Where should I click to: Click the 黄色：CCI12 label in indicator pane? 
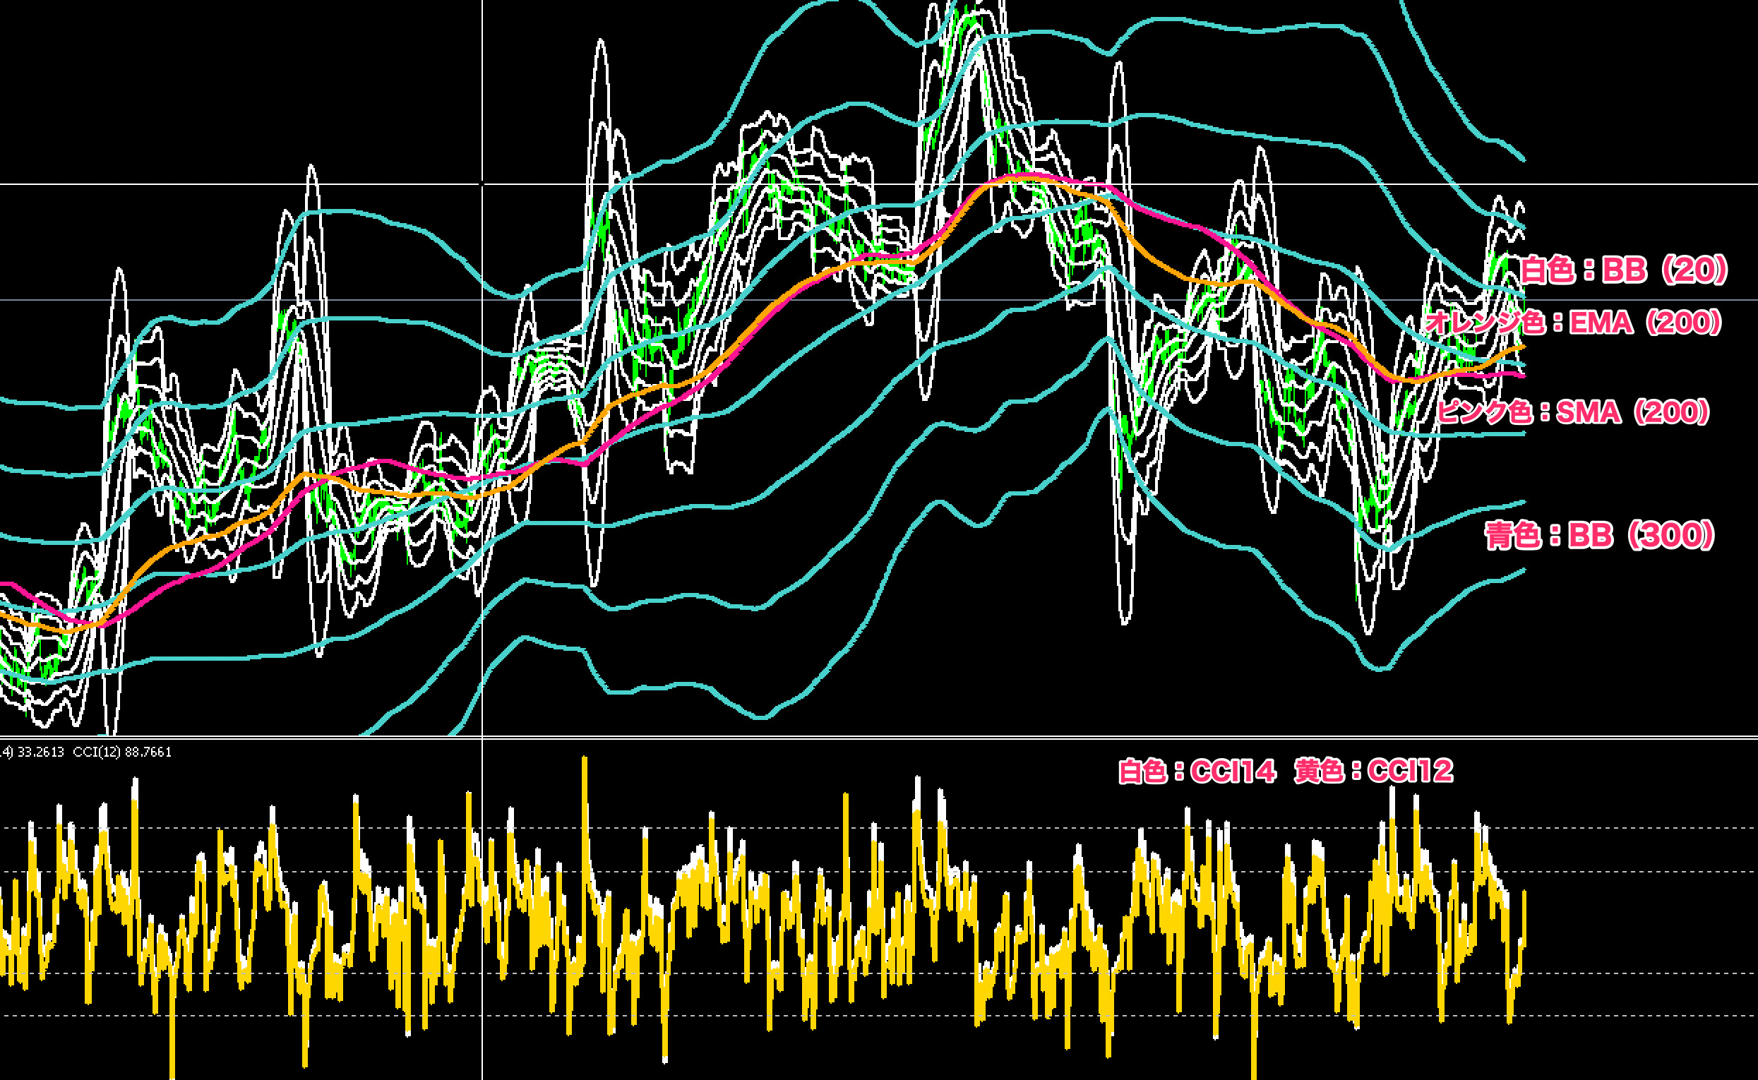(x=1374, y=771)
